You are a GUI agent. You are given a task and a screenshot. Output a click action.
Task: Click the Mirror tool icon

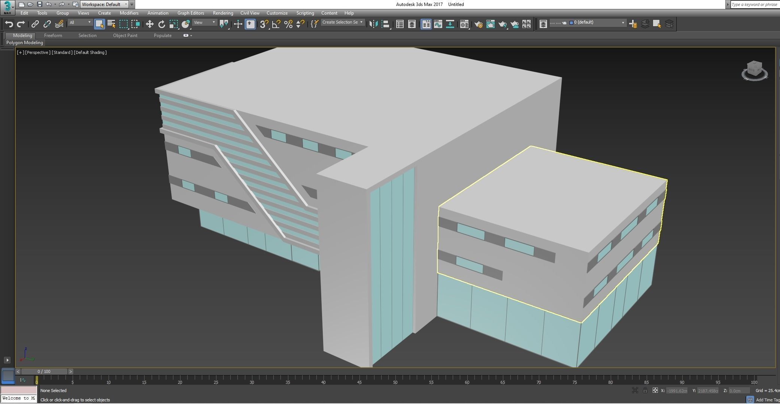373,24
